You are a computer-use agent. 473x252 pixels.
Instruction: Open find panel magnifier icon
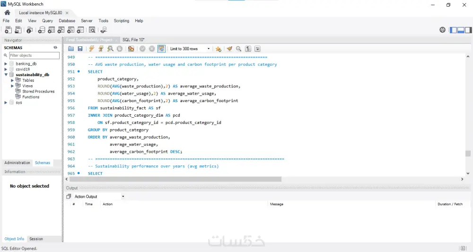click(x=238, y=49)
